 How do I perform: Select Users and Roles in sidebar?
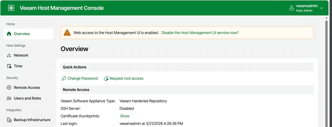click(x=27, y=98)
